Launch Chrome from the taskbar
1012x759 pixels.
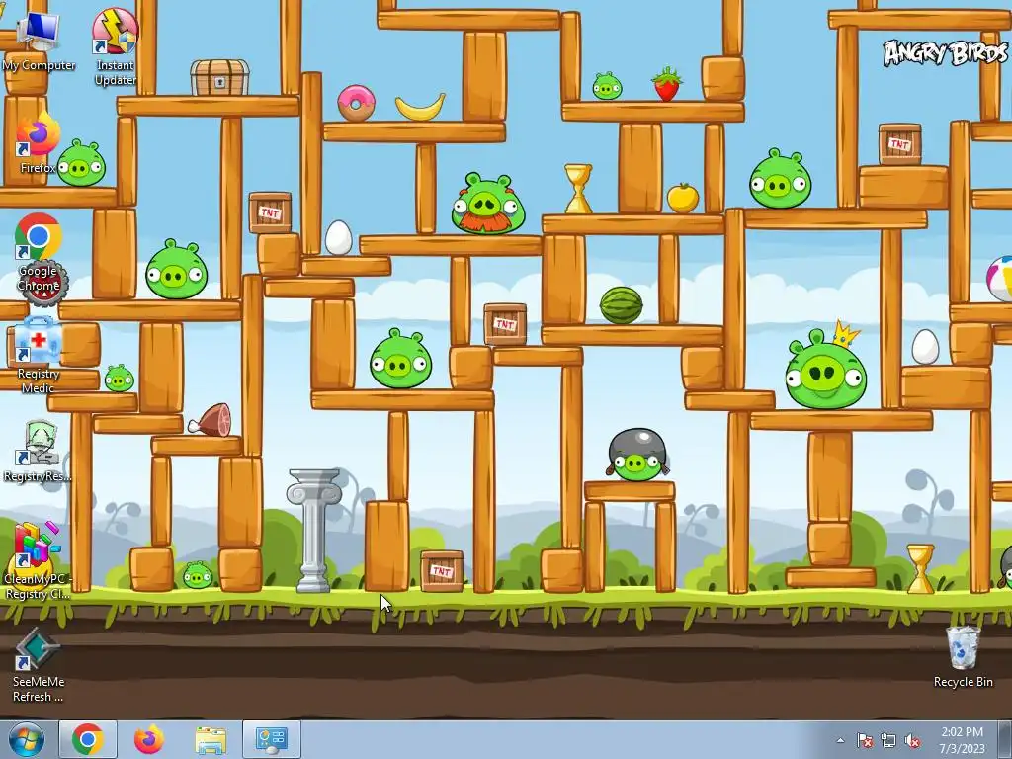coord(88,739)
